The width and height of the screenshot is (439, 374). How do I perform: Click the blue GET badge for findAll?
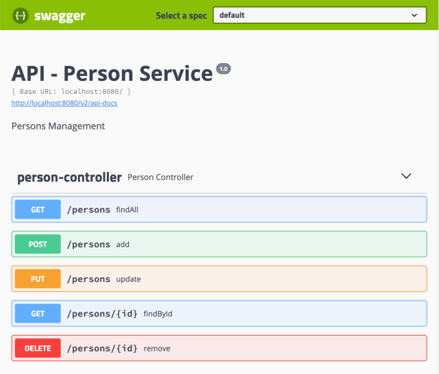click(38, 210)
